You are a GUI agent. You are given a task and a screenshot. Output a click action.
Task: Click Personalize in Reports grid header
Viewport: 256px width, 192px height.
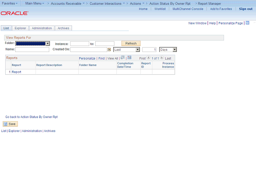[x=87, y=58]
